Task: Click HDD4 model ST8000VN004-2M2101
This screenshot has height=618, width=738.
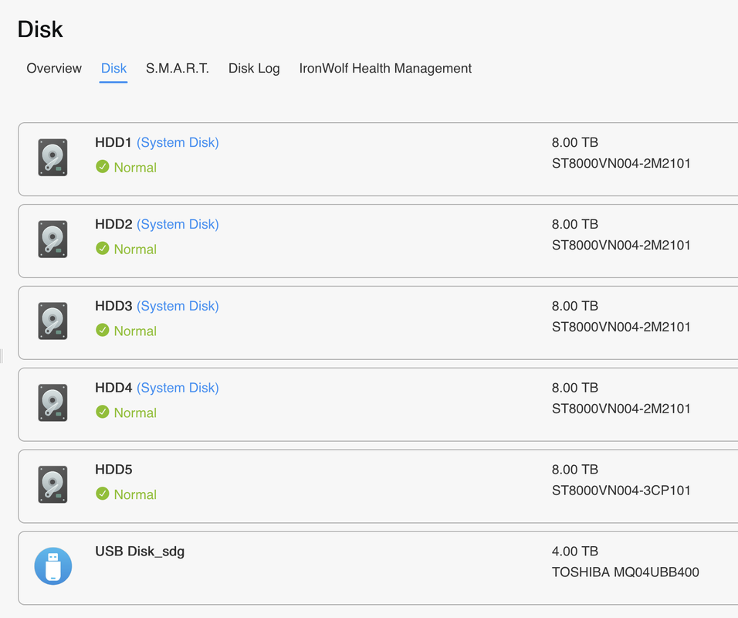Action: [621, 409]
